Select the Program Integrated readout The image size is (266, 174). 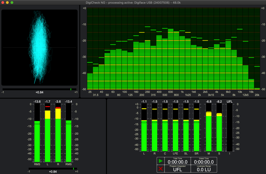click(x=178, y=169)
